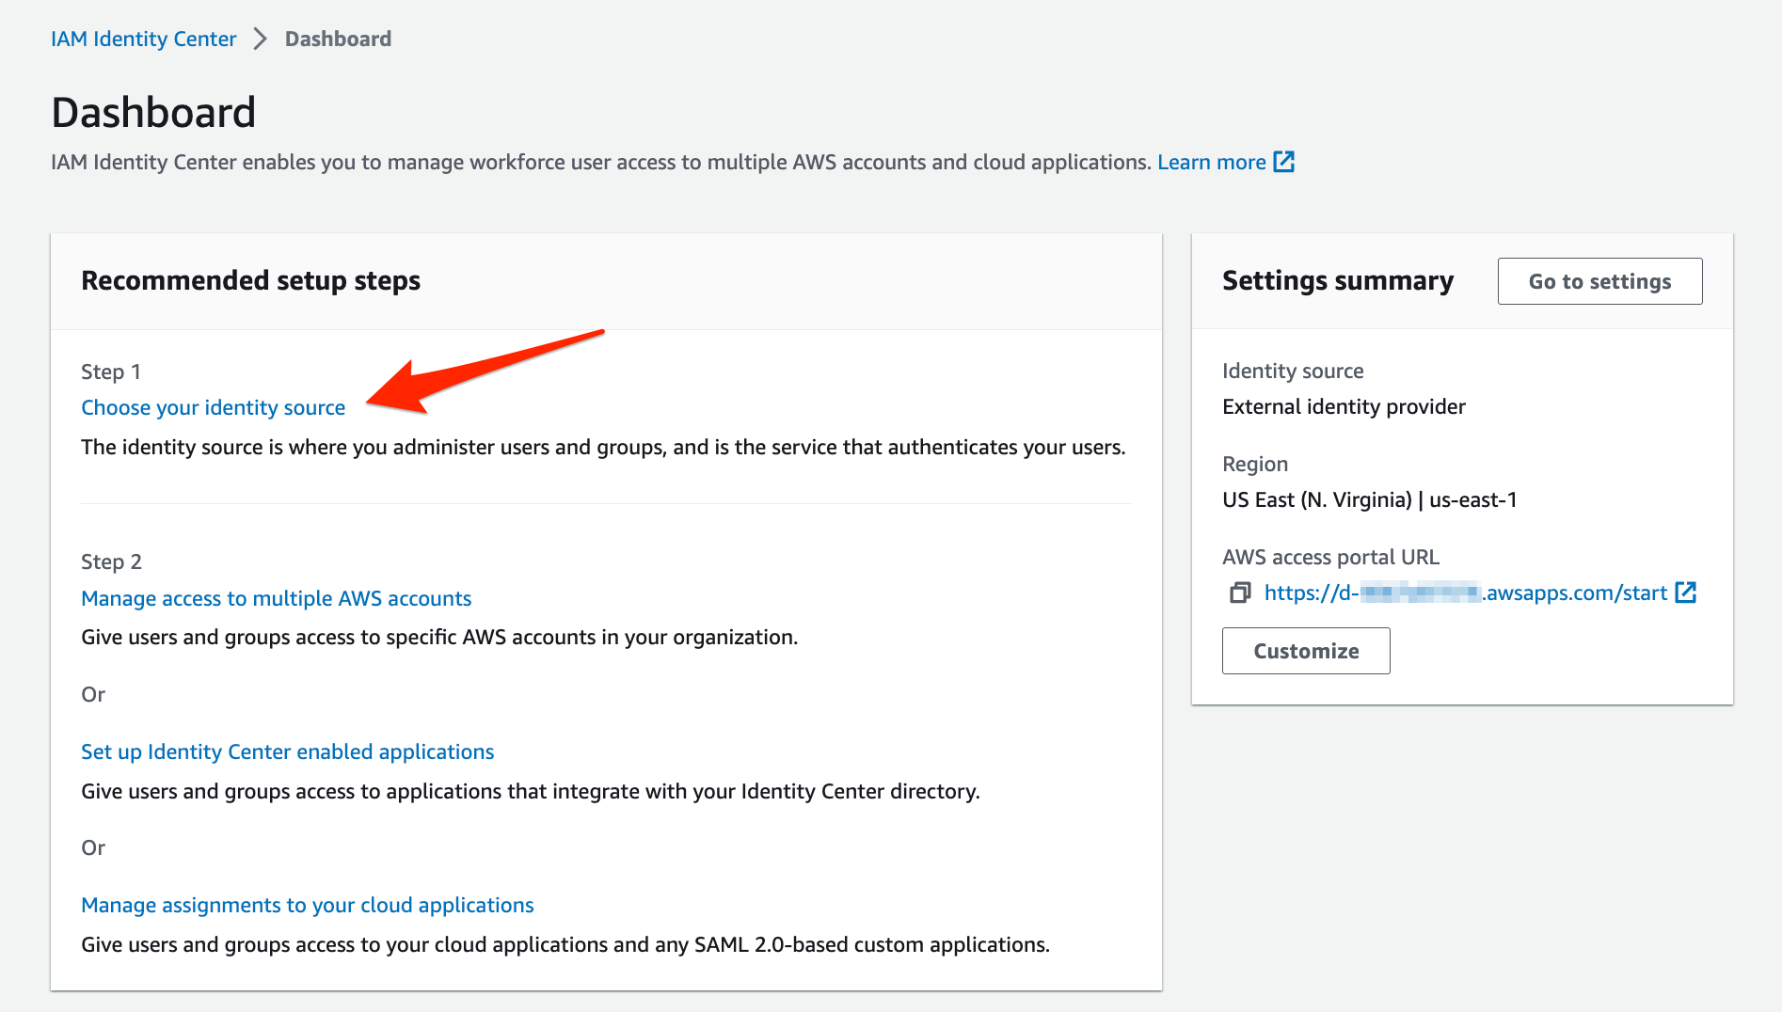Image resolution: width=1782 pixels, height=1012 pixels.
Task: Click the Identity source label
Action: click(x=1293, y=371)
